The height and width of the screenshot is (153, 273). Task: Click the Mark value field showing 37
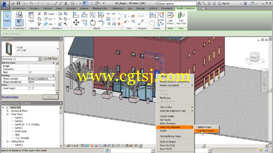(x=42, y=72)
